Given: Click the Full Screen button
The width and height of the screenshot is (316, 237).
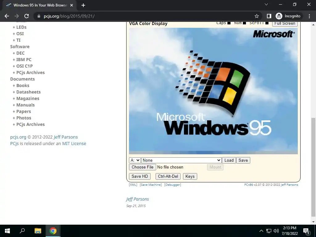Looking at the screenshot, I should (x=285, y=23).
